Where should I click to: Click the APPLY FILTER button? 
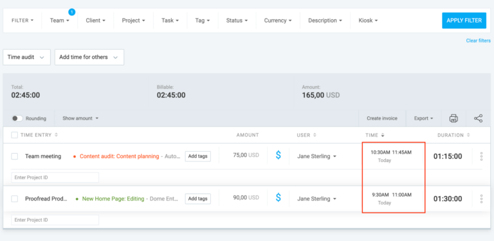click(464, 21)
